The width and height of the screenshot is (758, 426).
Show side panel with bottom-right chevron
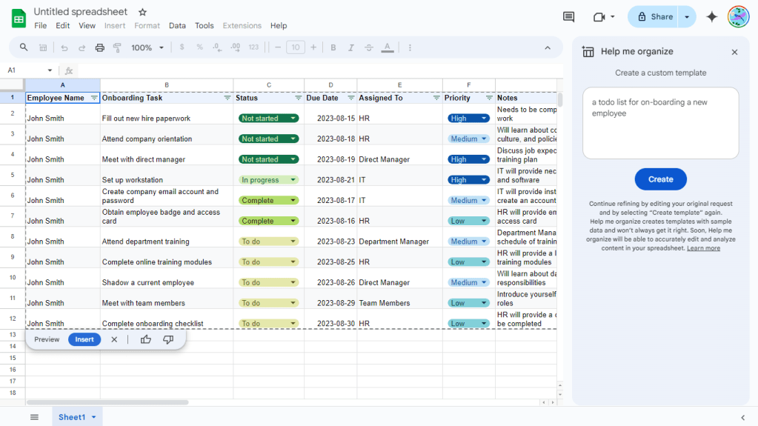point(742,417)
